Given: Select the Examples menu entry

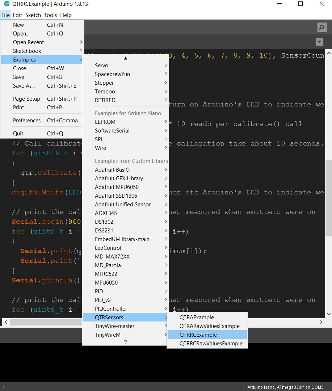Looking at the screenshot, I should point(42,60).
